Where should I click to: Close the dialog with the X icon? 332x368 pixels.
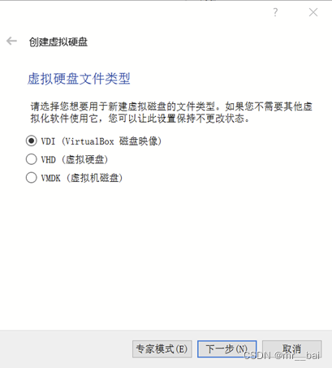313,12
